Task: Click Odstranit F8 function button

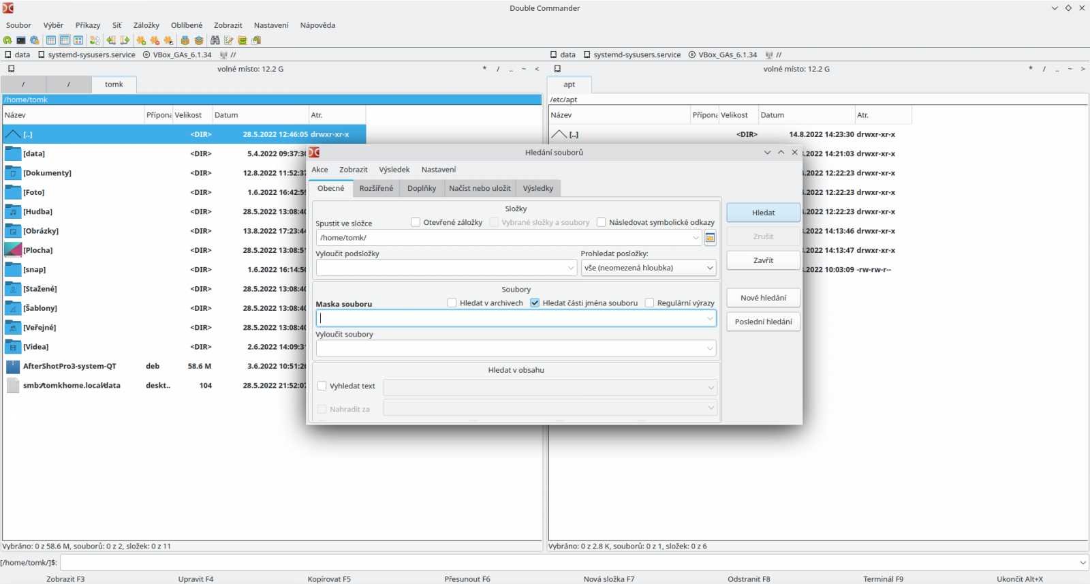Action: (x=749, y=579)
